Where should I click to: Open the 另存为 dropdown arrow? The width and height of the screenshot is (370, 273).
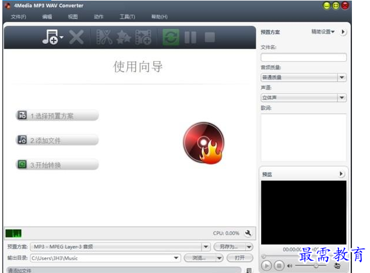pos(249,247)
